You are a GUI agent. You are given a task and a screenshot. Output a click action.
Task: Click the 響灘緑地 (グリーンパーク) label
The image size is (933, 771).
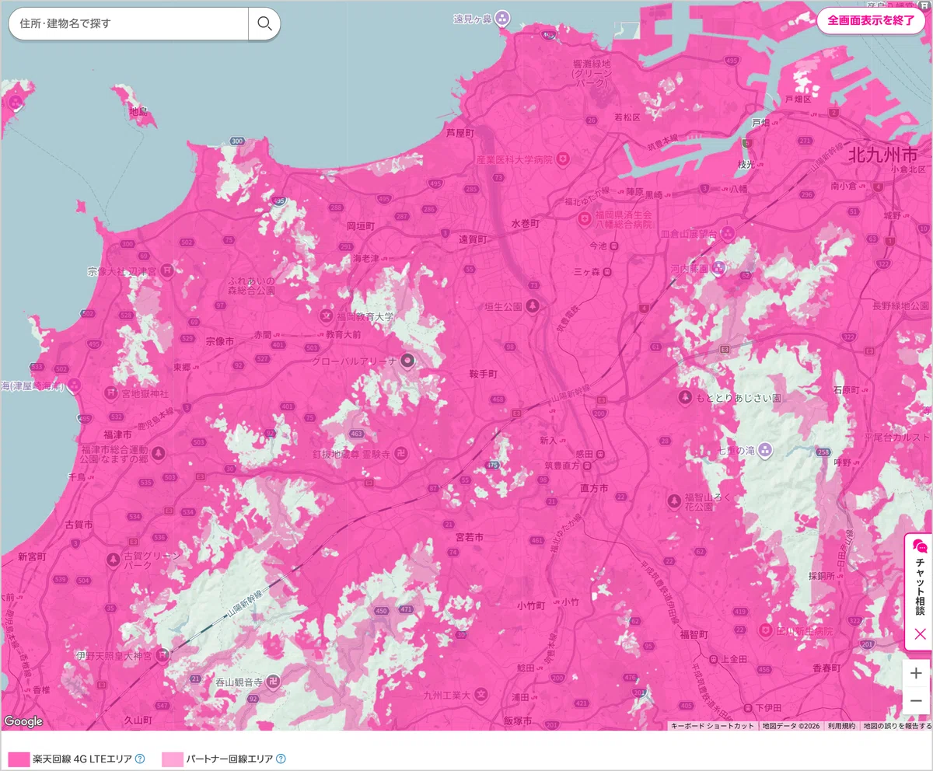tap(593, 73)
